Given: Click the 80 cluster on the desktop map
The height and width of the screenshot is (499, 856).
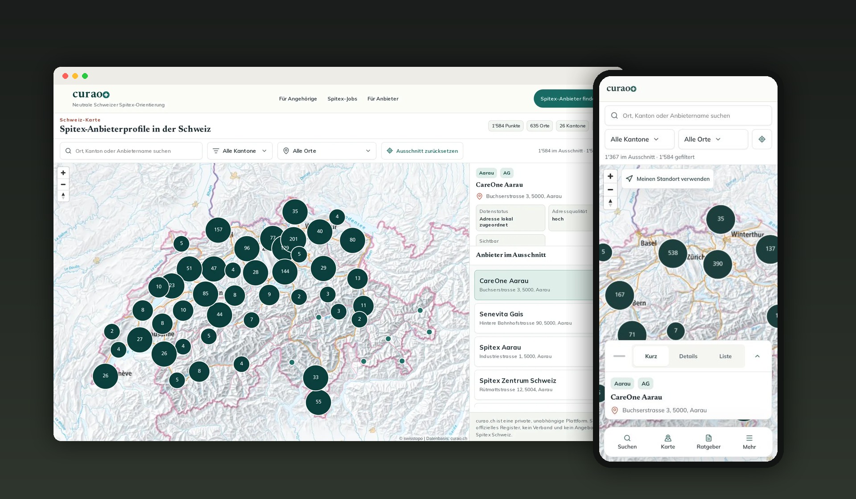Looking at the screenshot, I should coord(353,240).
